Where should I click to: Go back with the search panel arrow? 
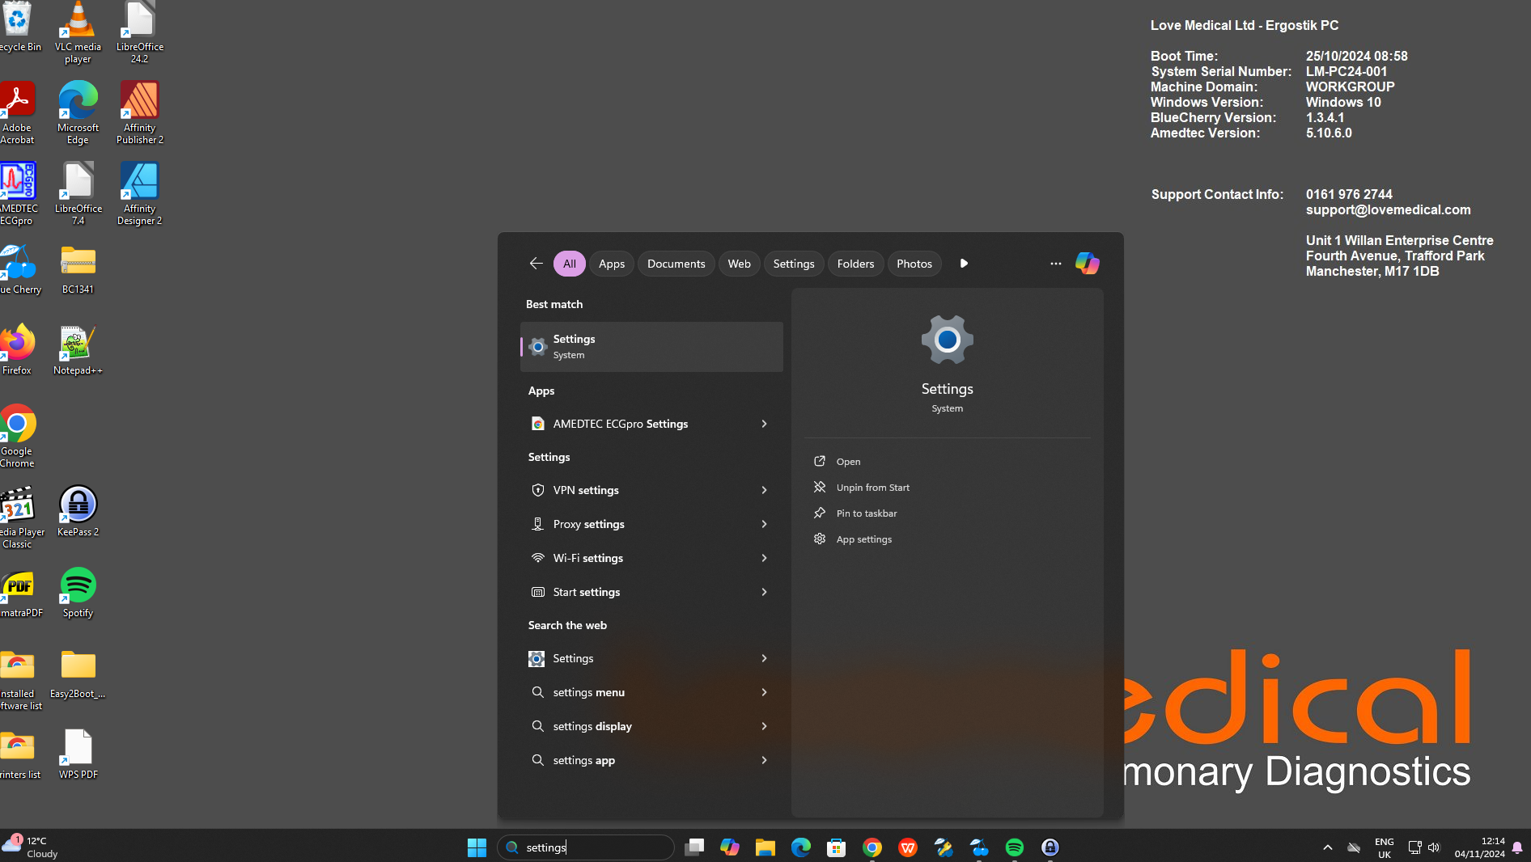(536, 264)
